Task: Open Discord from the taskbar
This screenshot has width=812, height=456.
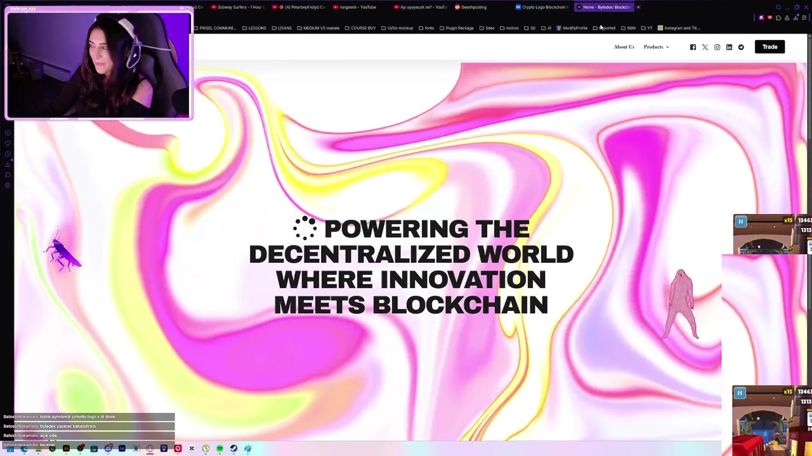Action: click(108, 448)
